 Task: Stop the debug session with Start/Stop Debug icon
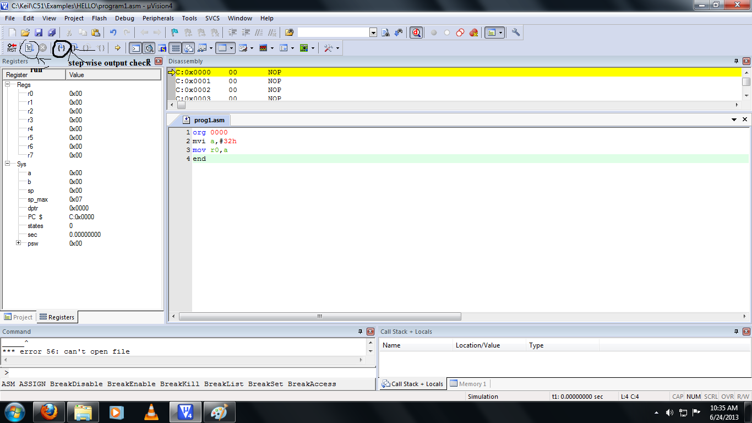(416, 32)
